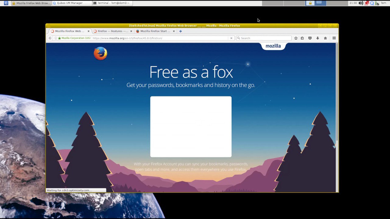This screenshot has height=219, width=390.
Task: Click the battery power tray icon
Action: tap(377, 3)
